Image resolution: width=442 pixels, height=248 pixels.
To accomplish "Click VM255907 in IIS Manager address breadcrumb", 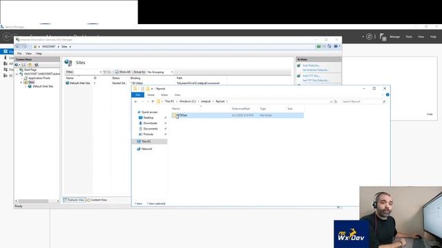I will [x=49, y=47].
